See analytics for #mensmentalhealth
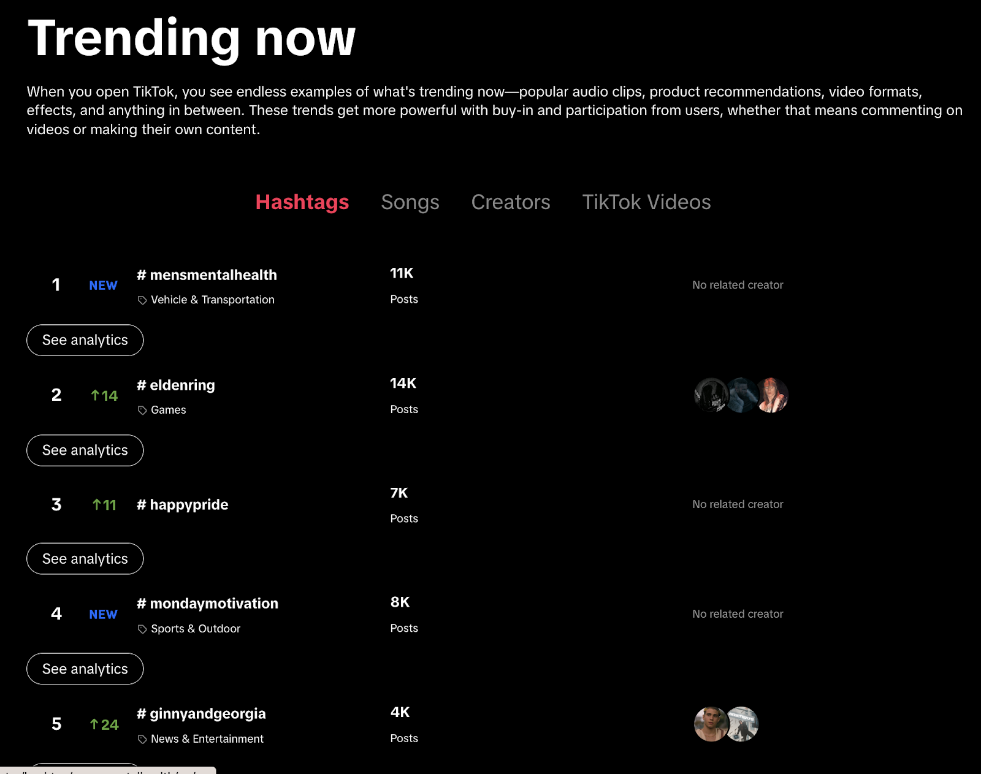This screenshot has width=981, height=774. 85,340
